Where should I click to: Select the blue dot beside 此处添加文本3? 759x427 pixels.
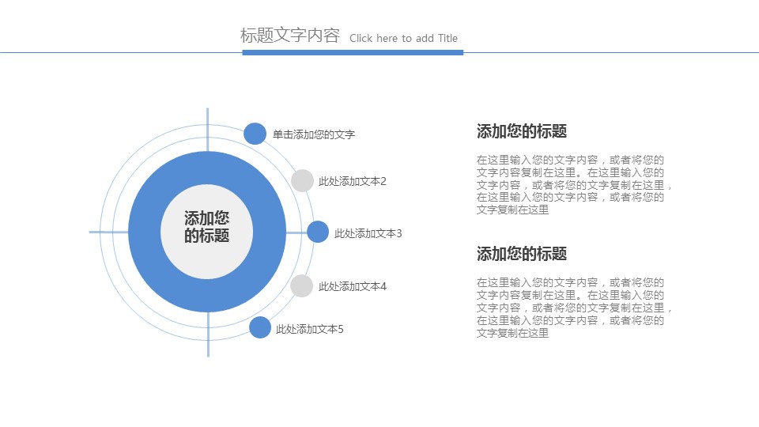coord(317,232)
